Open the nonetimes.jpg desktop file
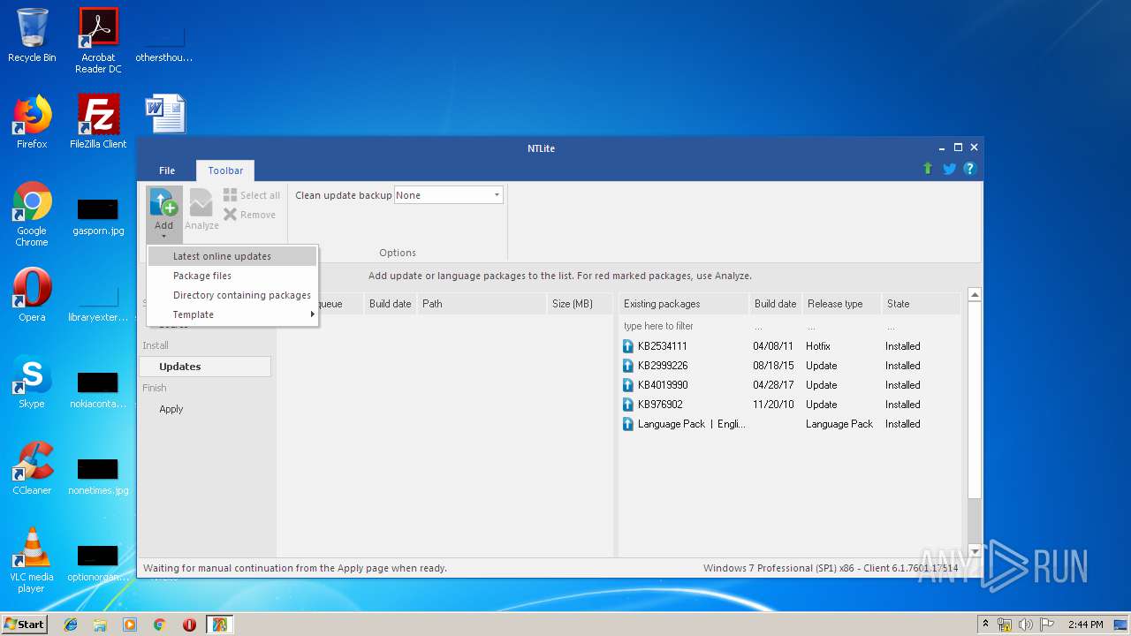1131x636 pixels. 98,476
